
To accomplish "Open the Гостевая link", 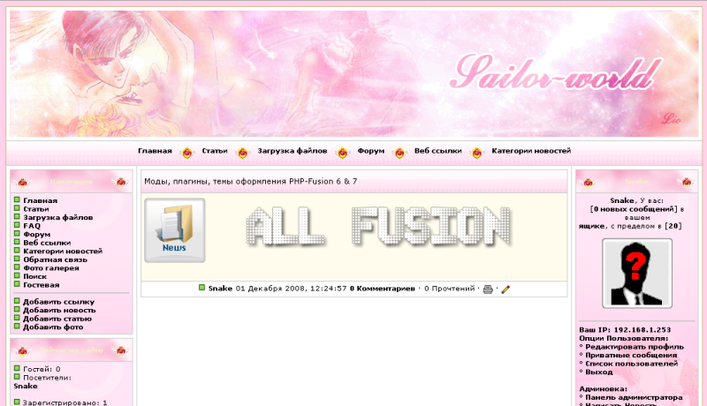I will [x=41, y=285].
